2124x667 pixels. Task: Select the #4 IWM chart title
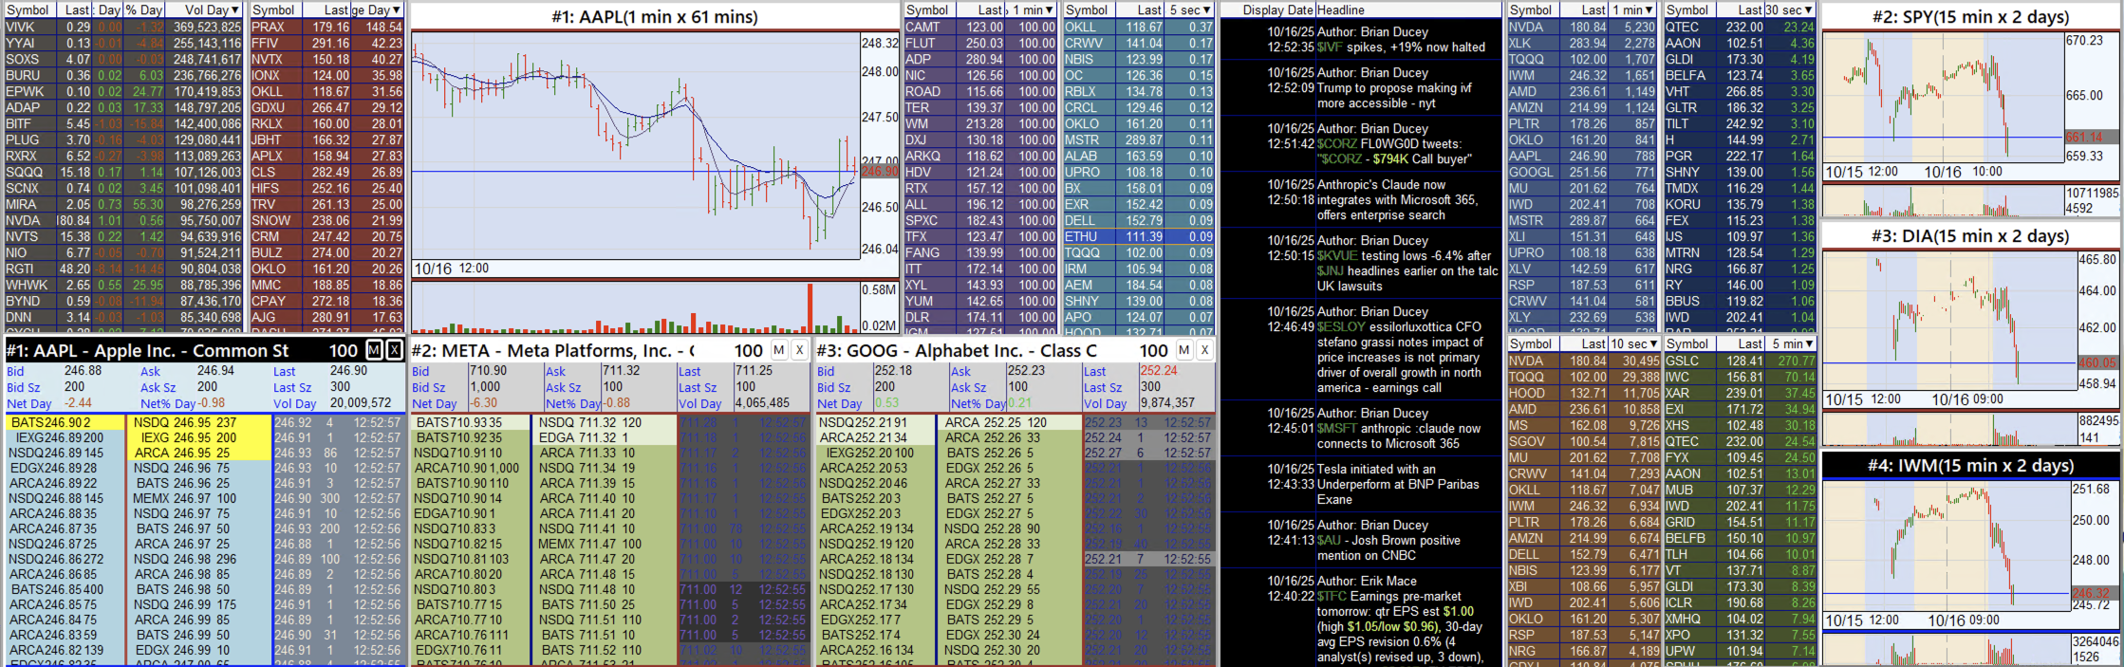pos(1970,466)
